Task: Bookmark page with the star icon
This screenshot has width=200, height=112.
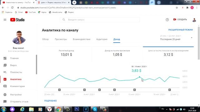Action: [177, 7]
